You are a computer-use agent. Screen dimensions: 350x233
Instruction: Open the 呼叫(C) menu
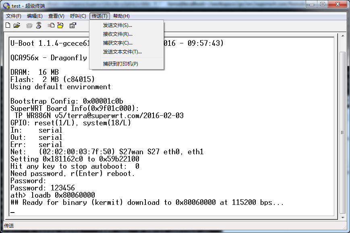coord(78,16)
